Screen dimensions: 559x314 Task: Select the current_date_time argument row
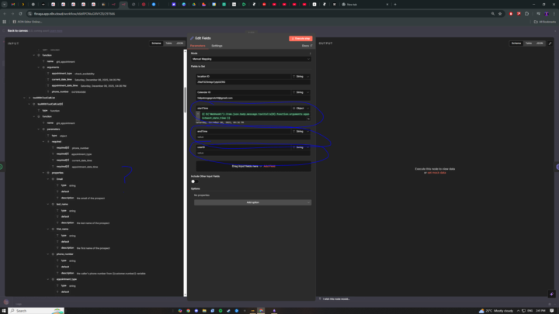[84, 80]
